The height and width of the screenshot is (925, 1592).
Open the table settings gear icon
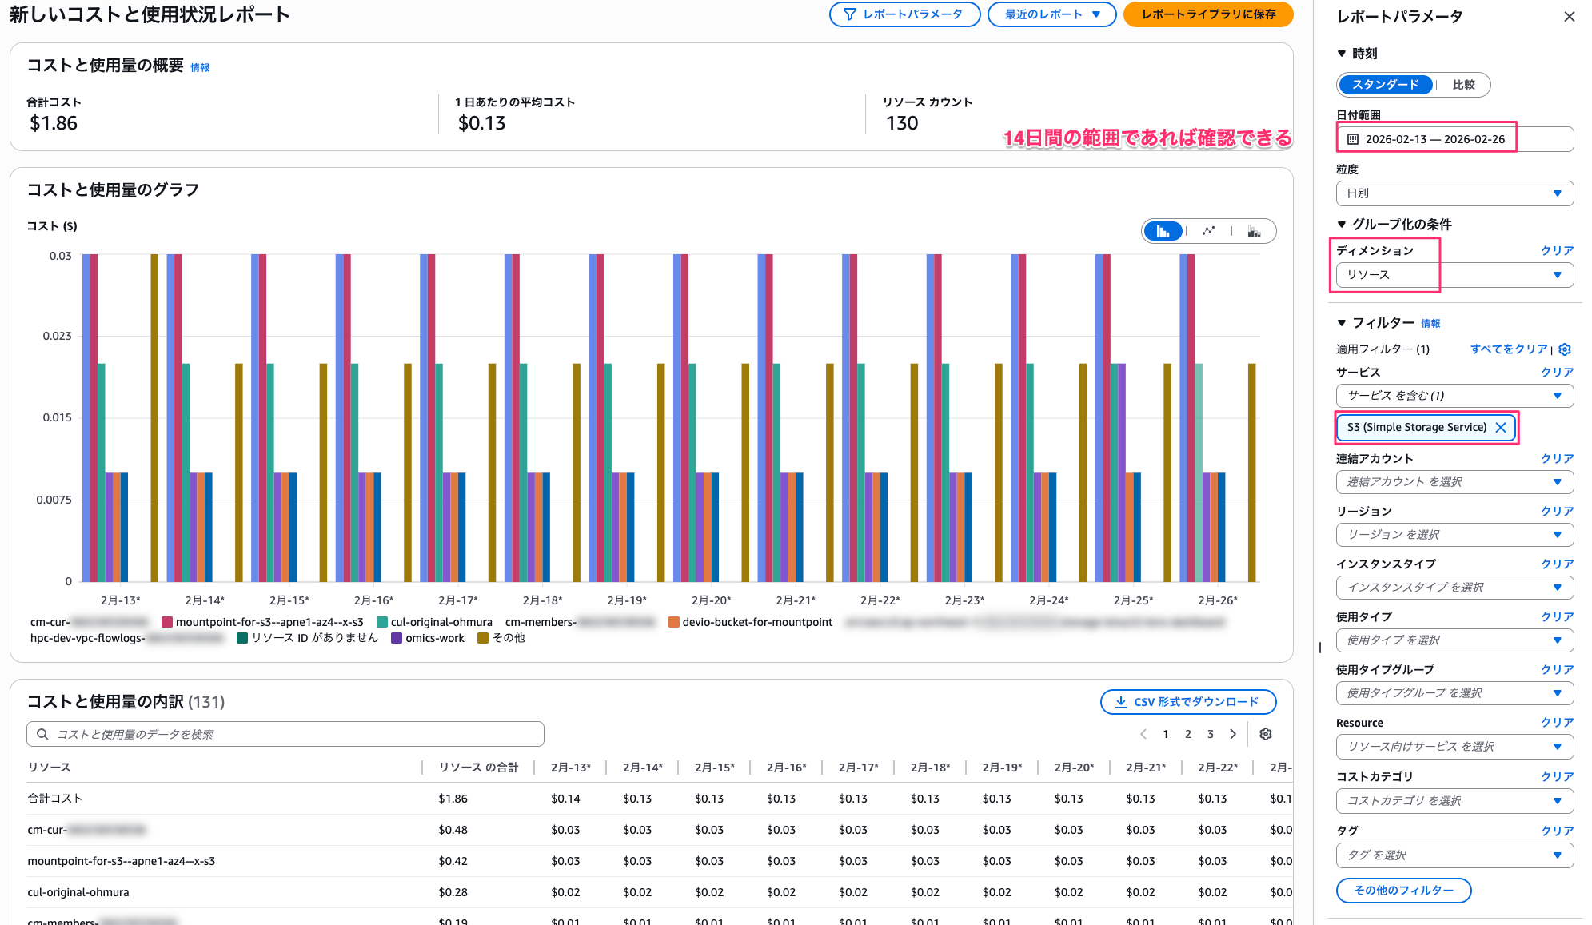[1266, 733]
